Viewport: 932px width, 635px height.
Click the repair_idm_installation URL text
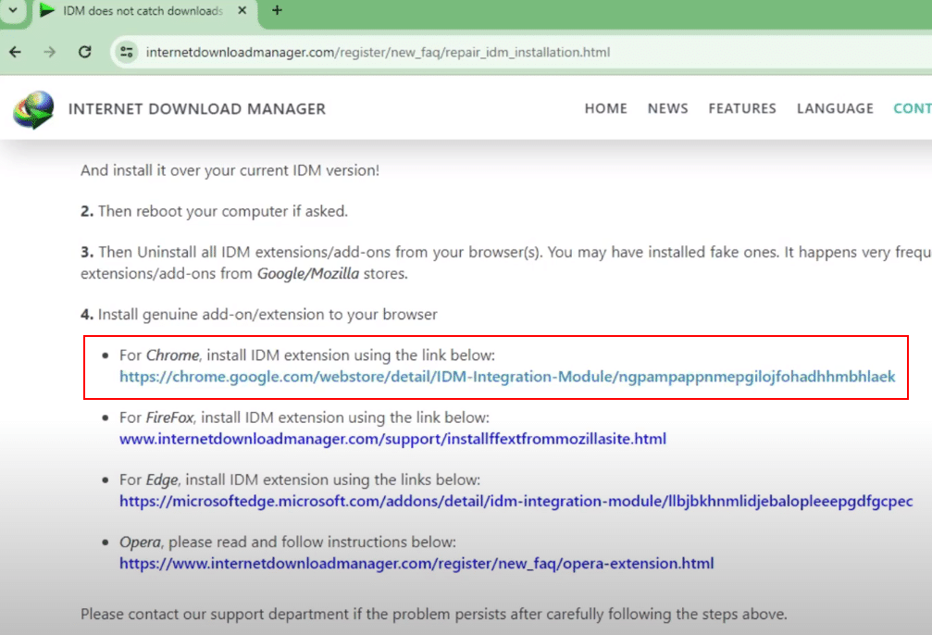[378, 52]
